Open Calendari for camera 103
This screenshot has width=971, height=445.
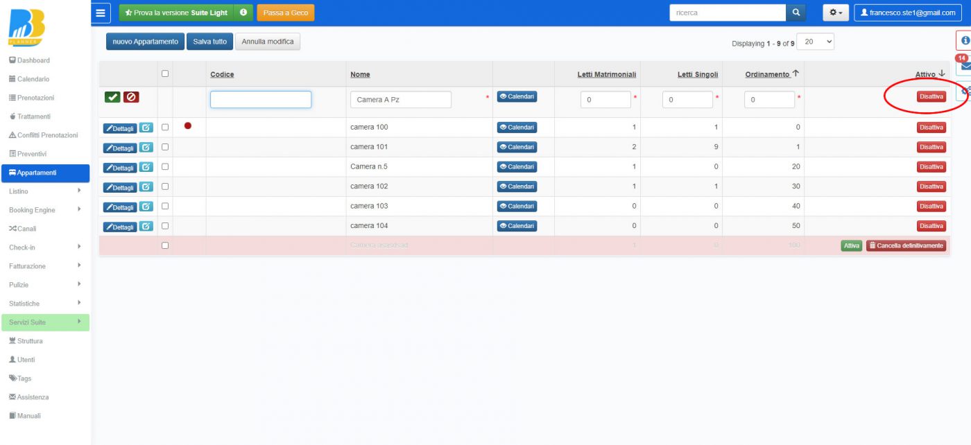click(x=517, y=207)
